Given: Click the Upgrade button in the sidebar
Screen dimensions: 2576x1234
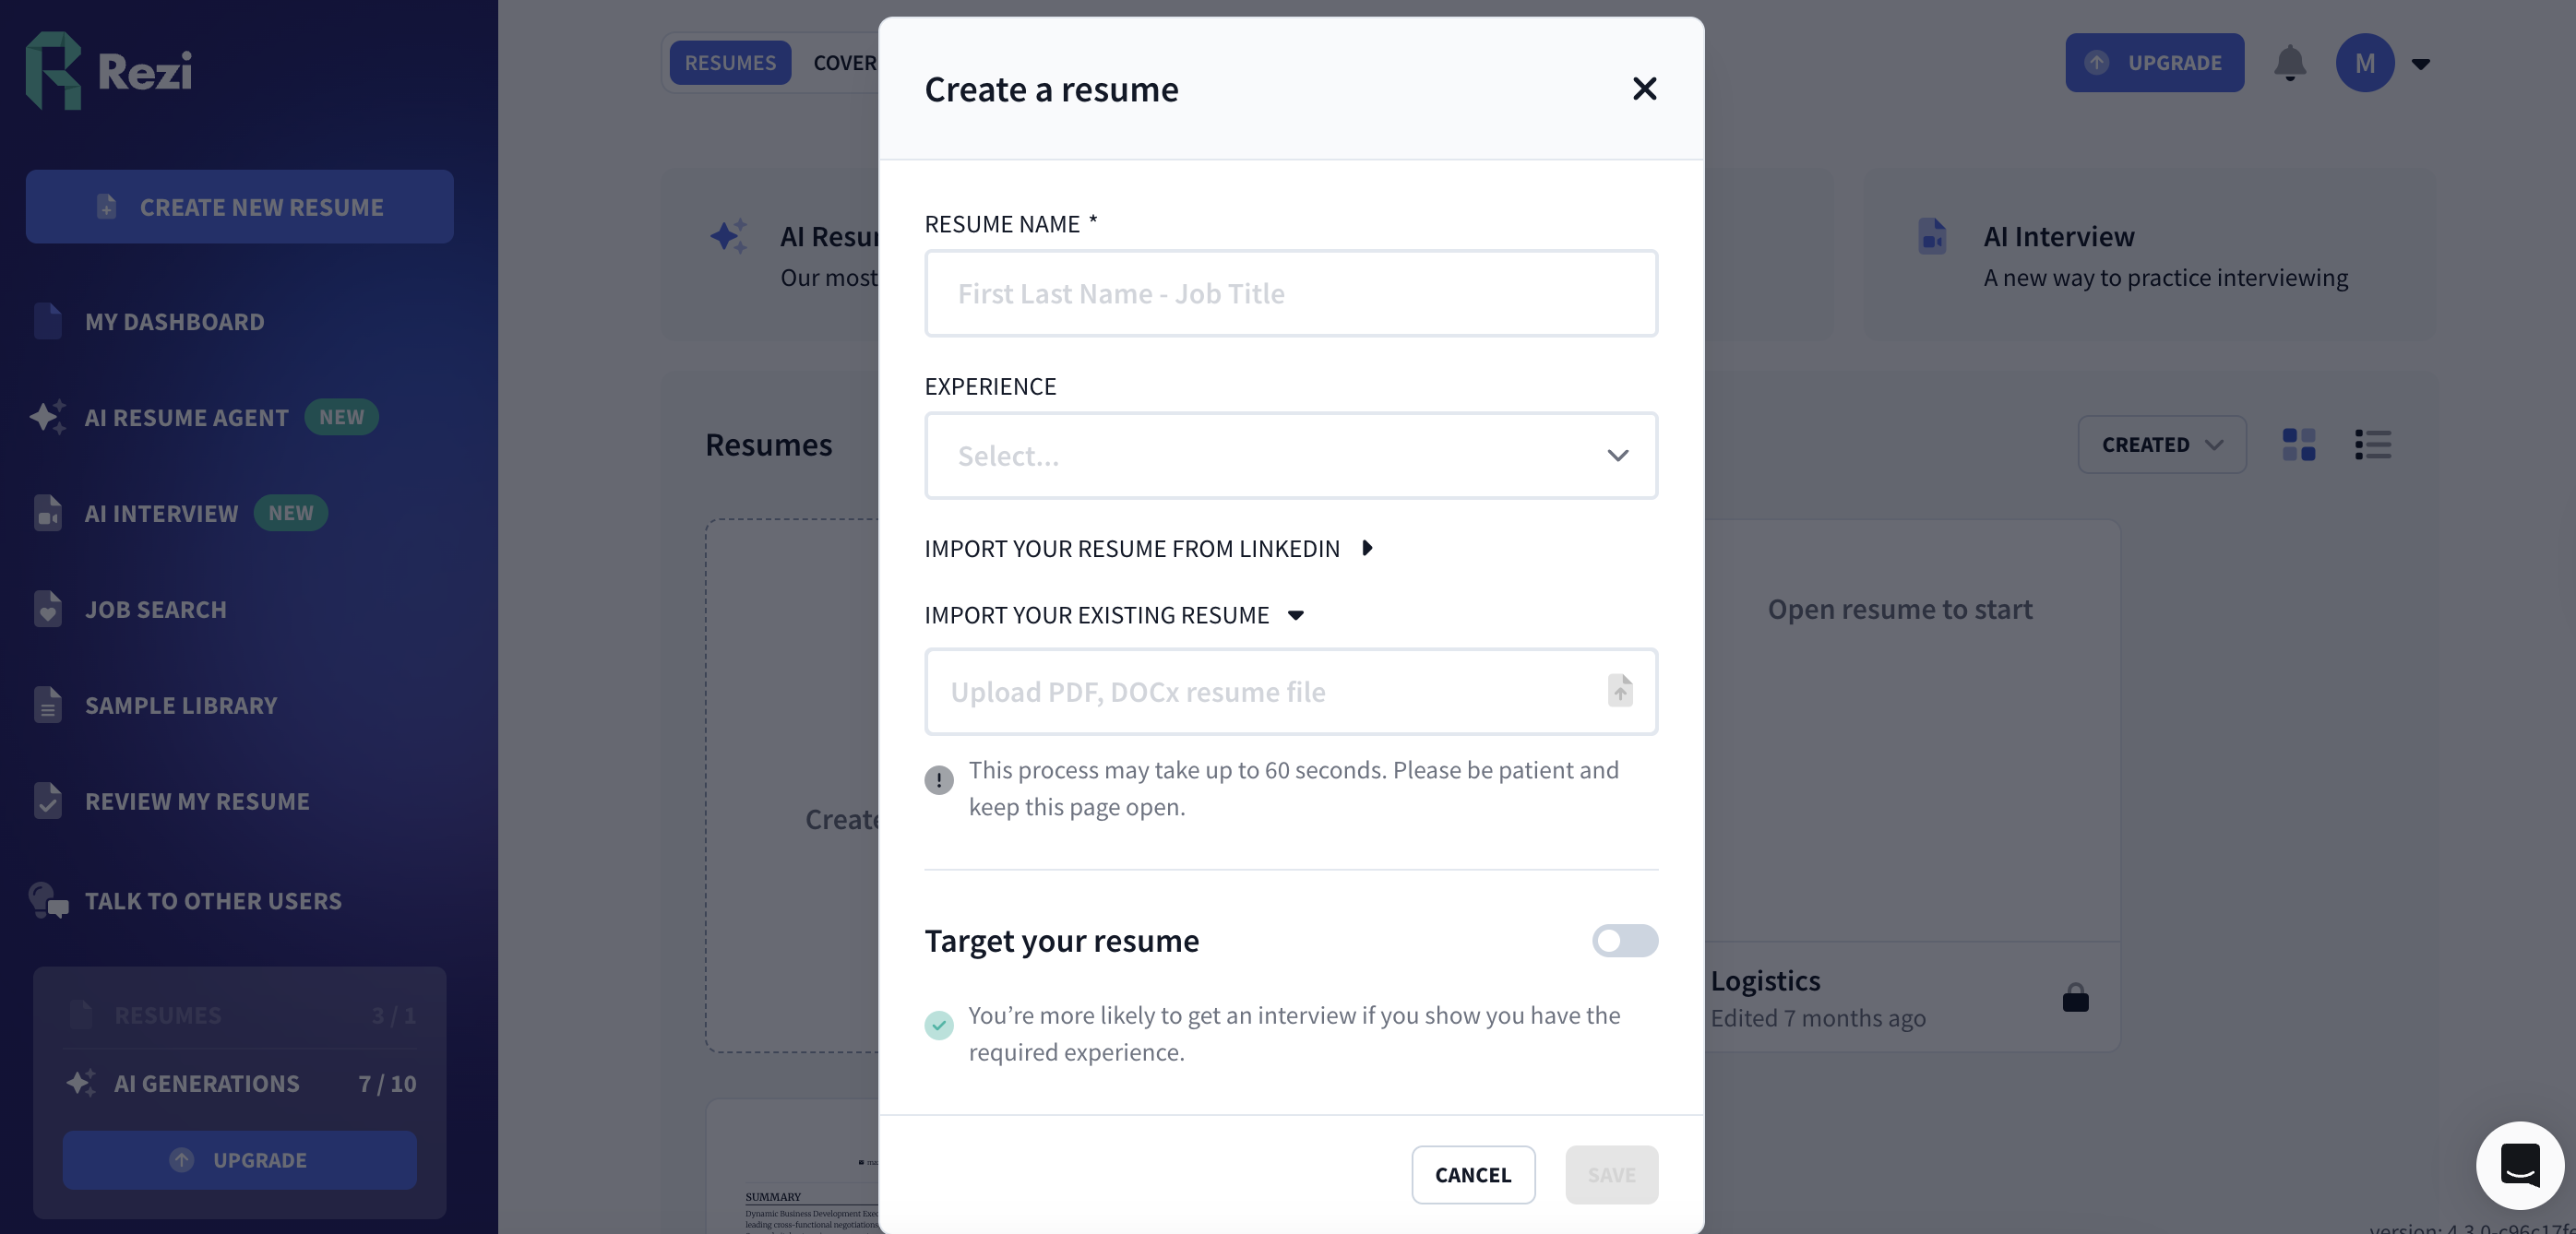Looking at the screenshot, I should [239, 1160].
